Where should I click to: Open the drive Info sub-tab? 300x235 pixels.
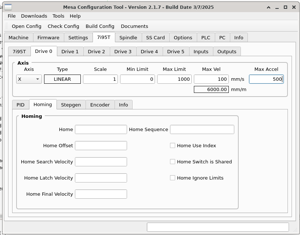(x=123, y=105)
